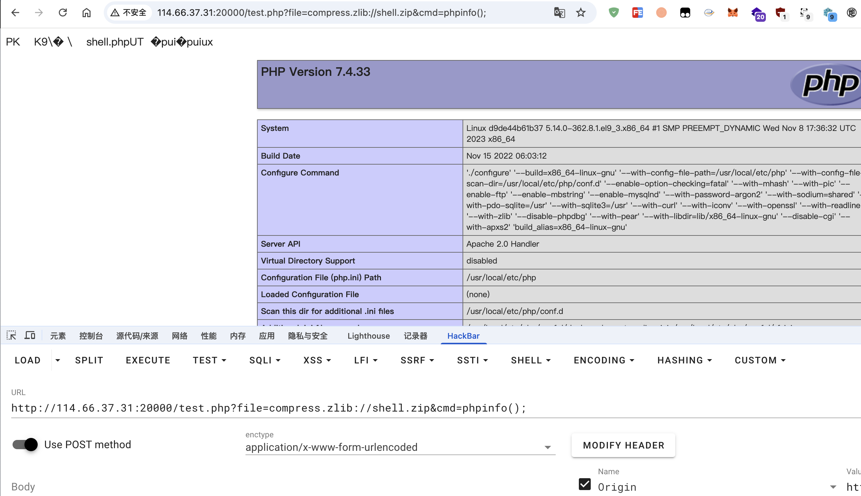
Task: Bookmark this page with star icon
Action: click(581, 13)
